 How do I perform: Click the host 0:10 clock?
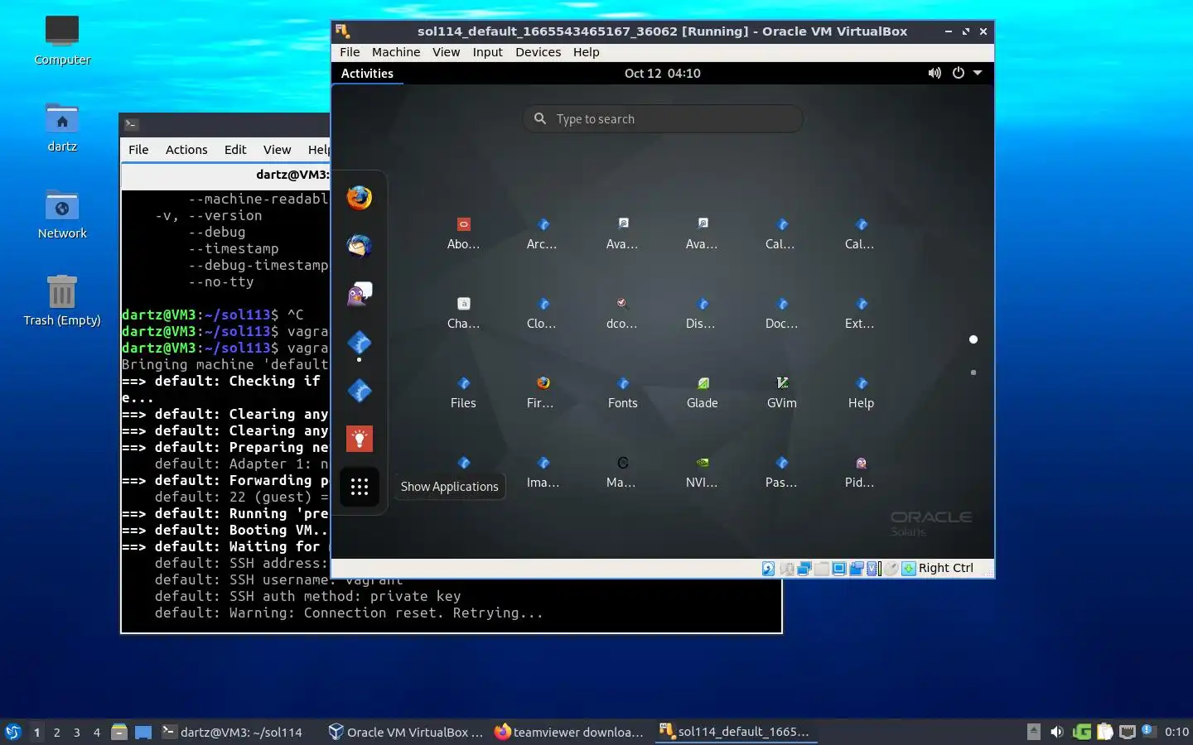pos(1176,732)
